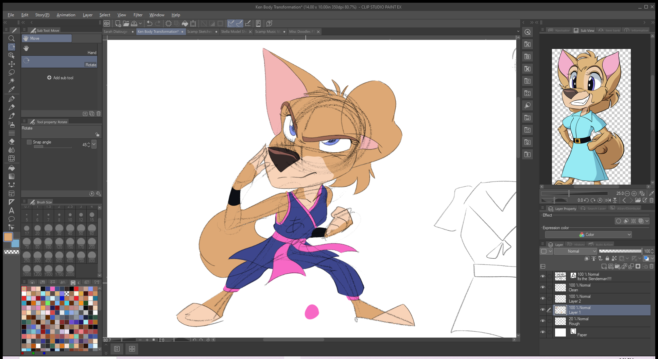Select the Auto select wand tool
658x359 pixels.
tap(11, 81)
